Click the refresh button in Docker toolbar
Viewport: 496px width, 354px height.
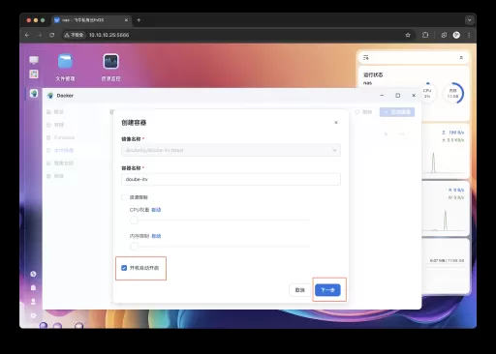[x=363, y=112]
